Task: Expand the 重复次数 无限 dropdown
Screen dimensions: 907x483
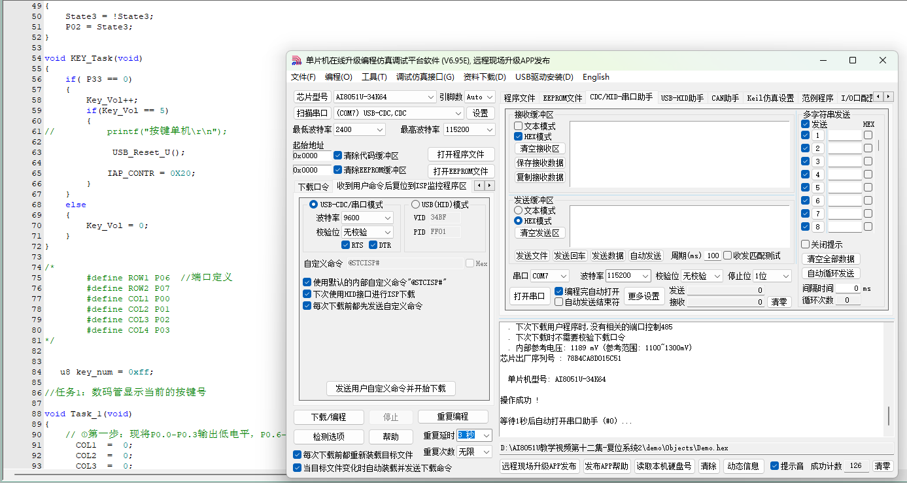Action: [486, 452]
